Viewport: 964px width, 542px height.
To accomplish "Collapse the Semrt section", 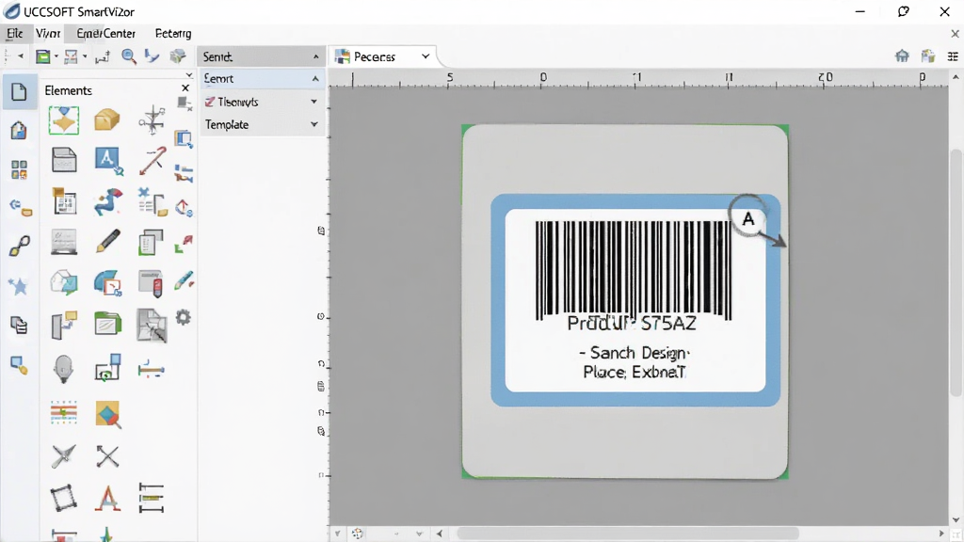I will pyautogui.click(x=314, y=79).
